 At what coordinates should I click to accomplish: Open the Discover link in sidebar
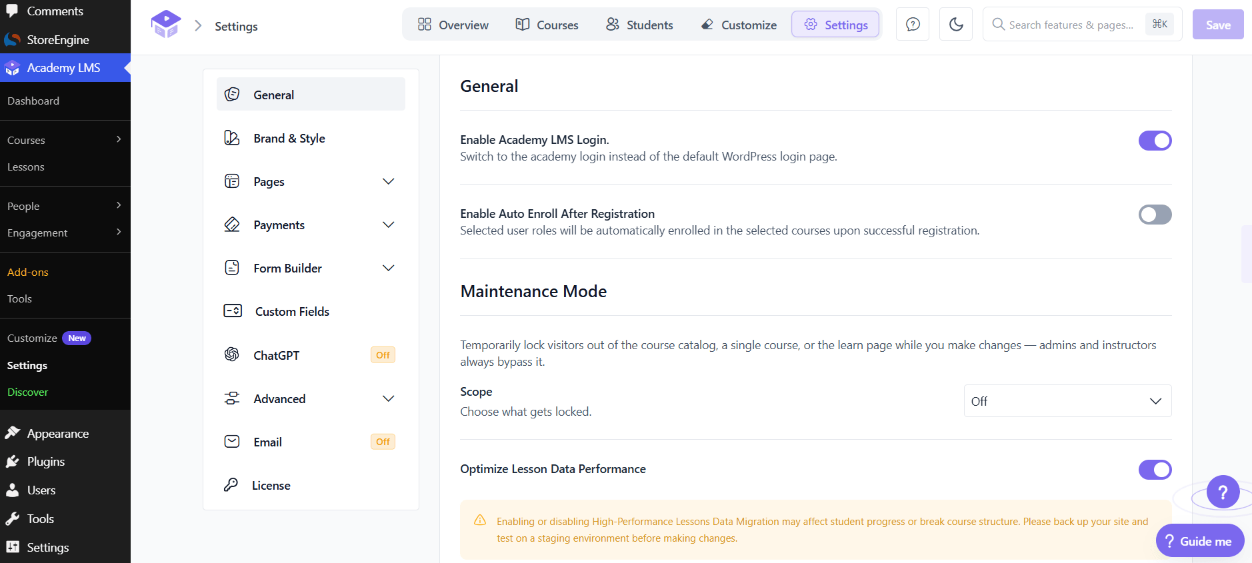pos(27,392)
